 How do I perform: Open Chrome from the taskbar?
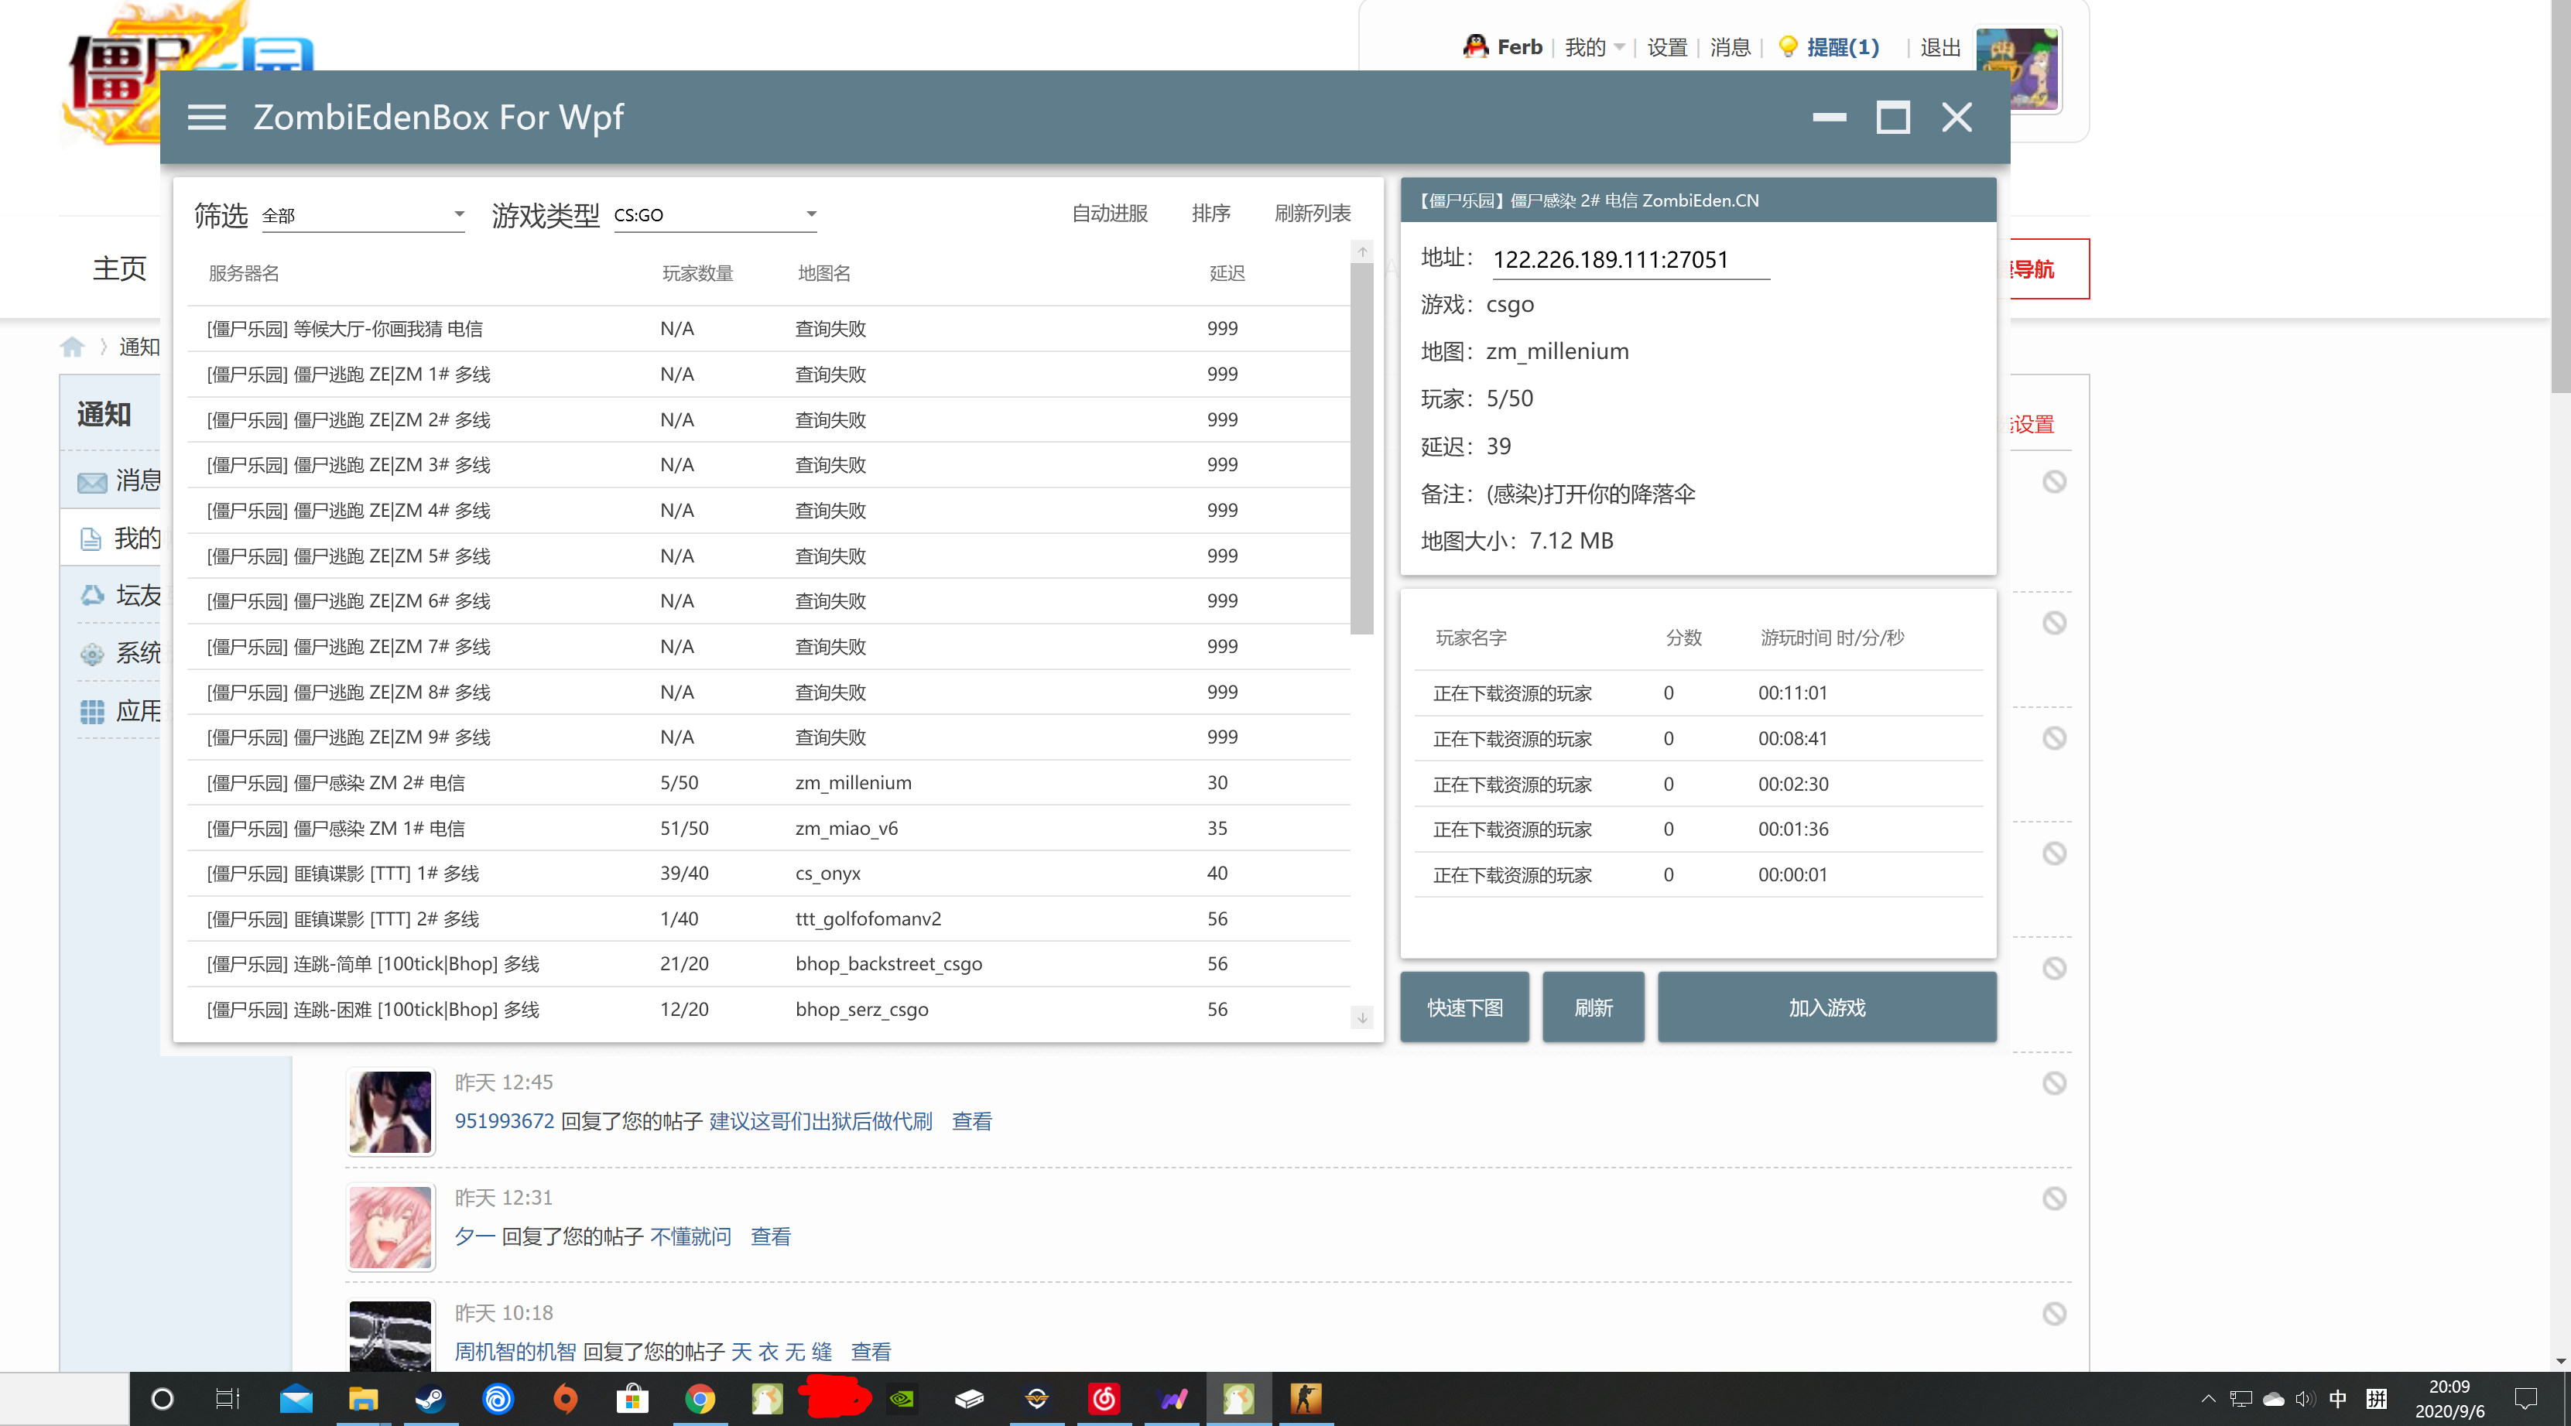pyautogui.click(x=700, y=1399)
